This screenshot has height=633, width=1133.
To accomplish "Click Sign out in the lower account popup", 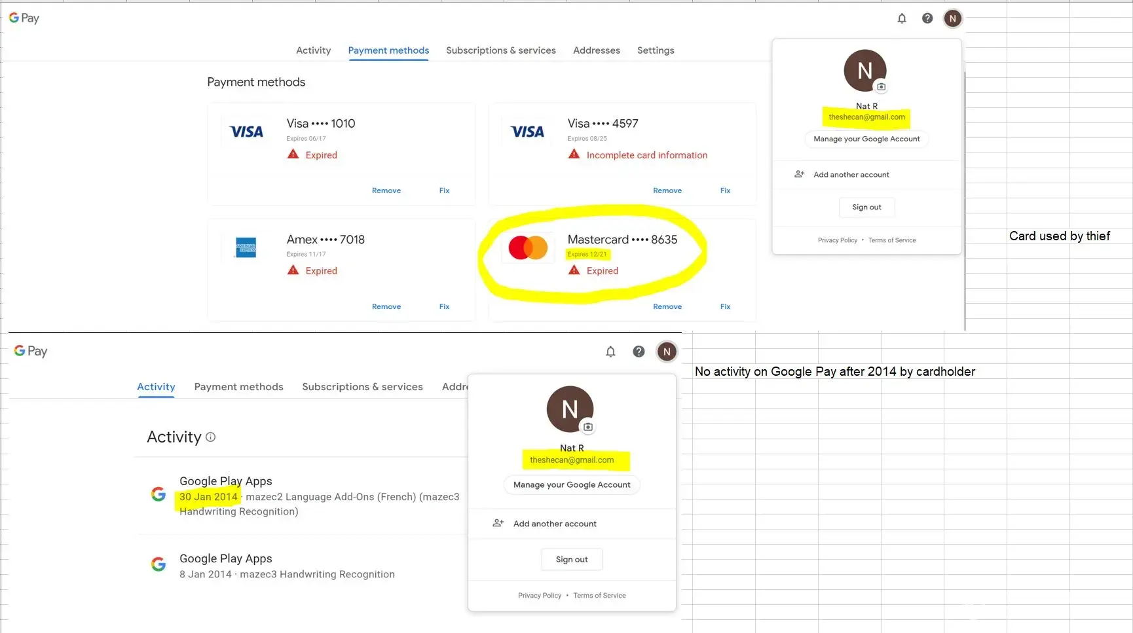I will [x=571, y=559].
